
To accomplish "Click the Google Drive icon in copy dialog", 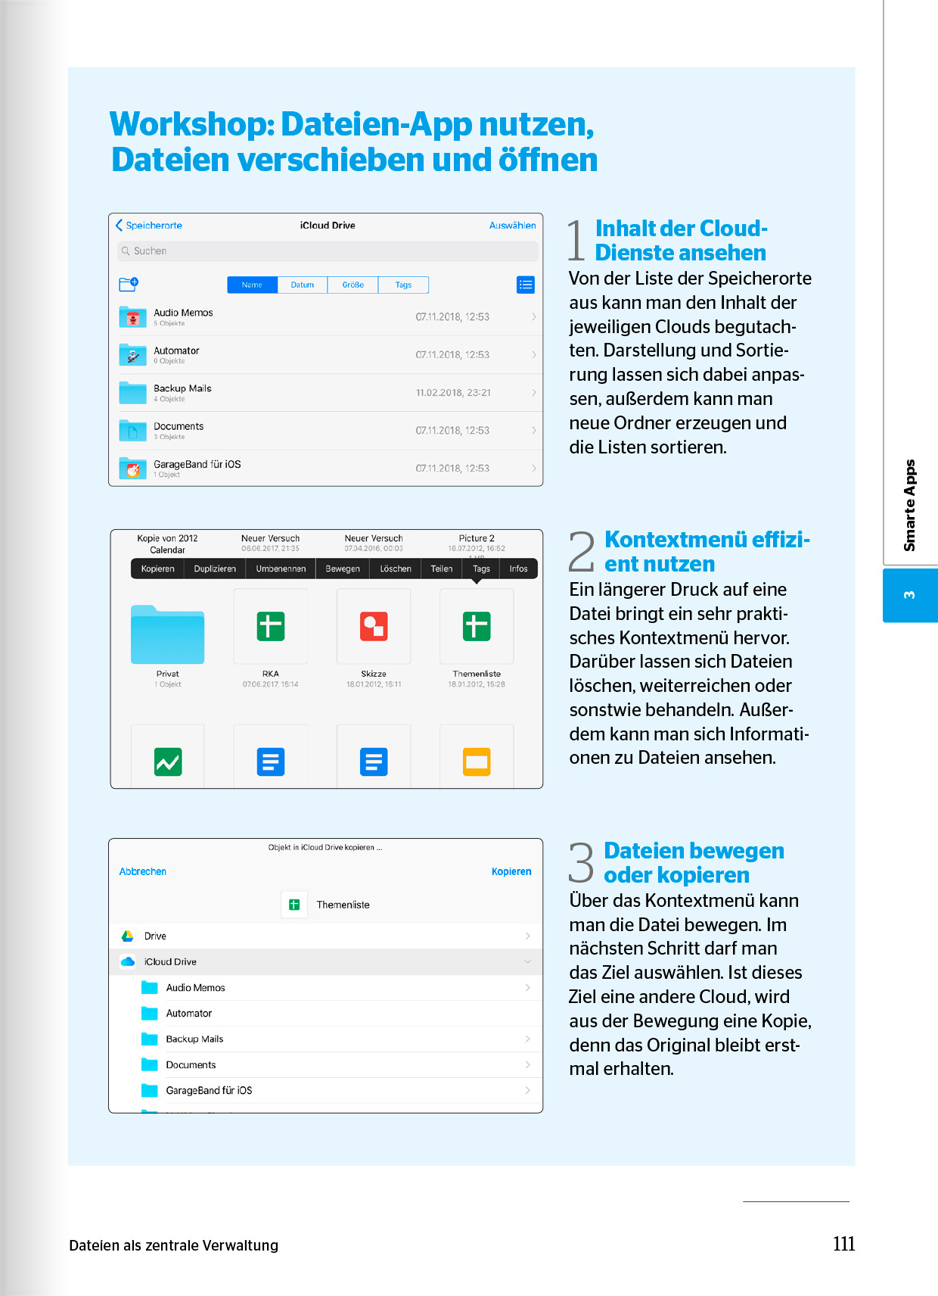I will (128, 936).
